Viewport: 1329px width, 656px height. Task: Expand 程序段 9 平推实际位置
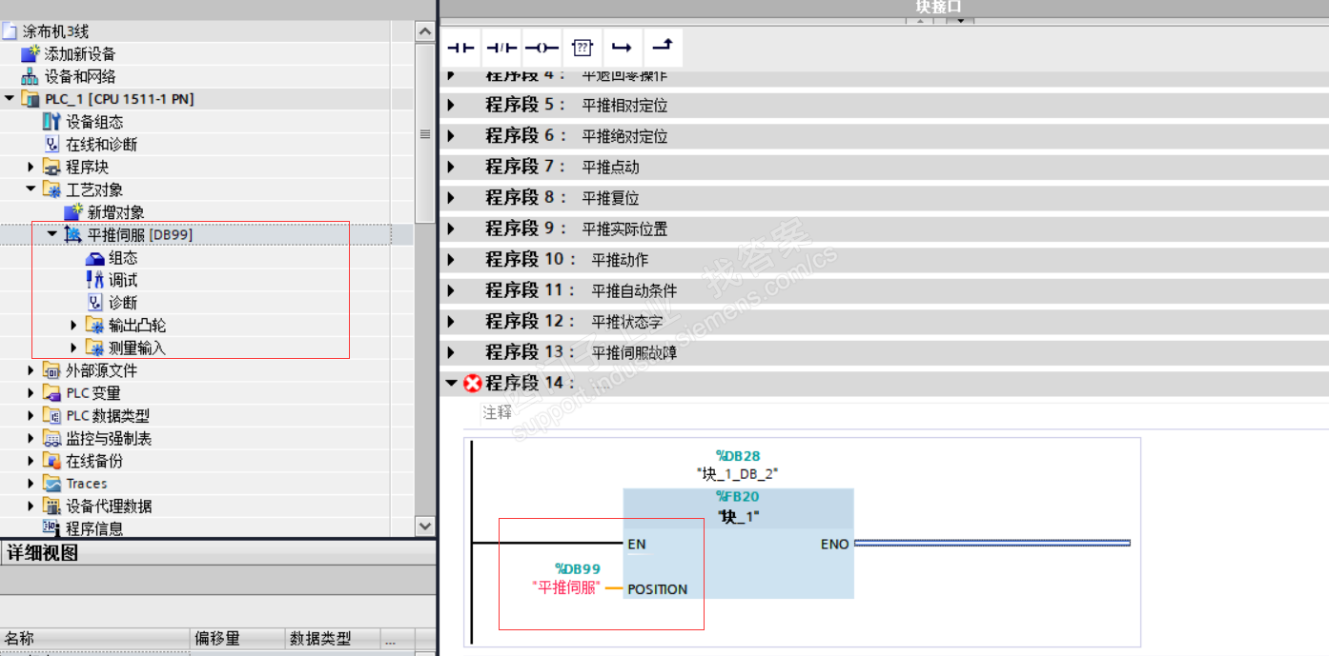pos(452,229)
